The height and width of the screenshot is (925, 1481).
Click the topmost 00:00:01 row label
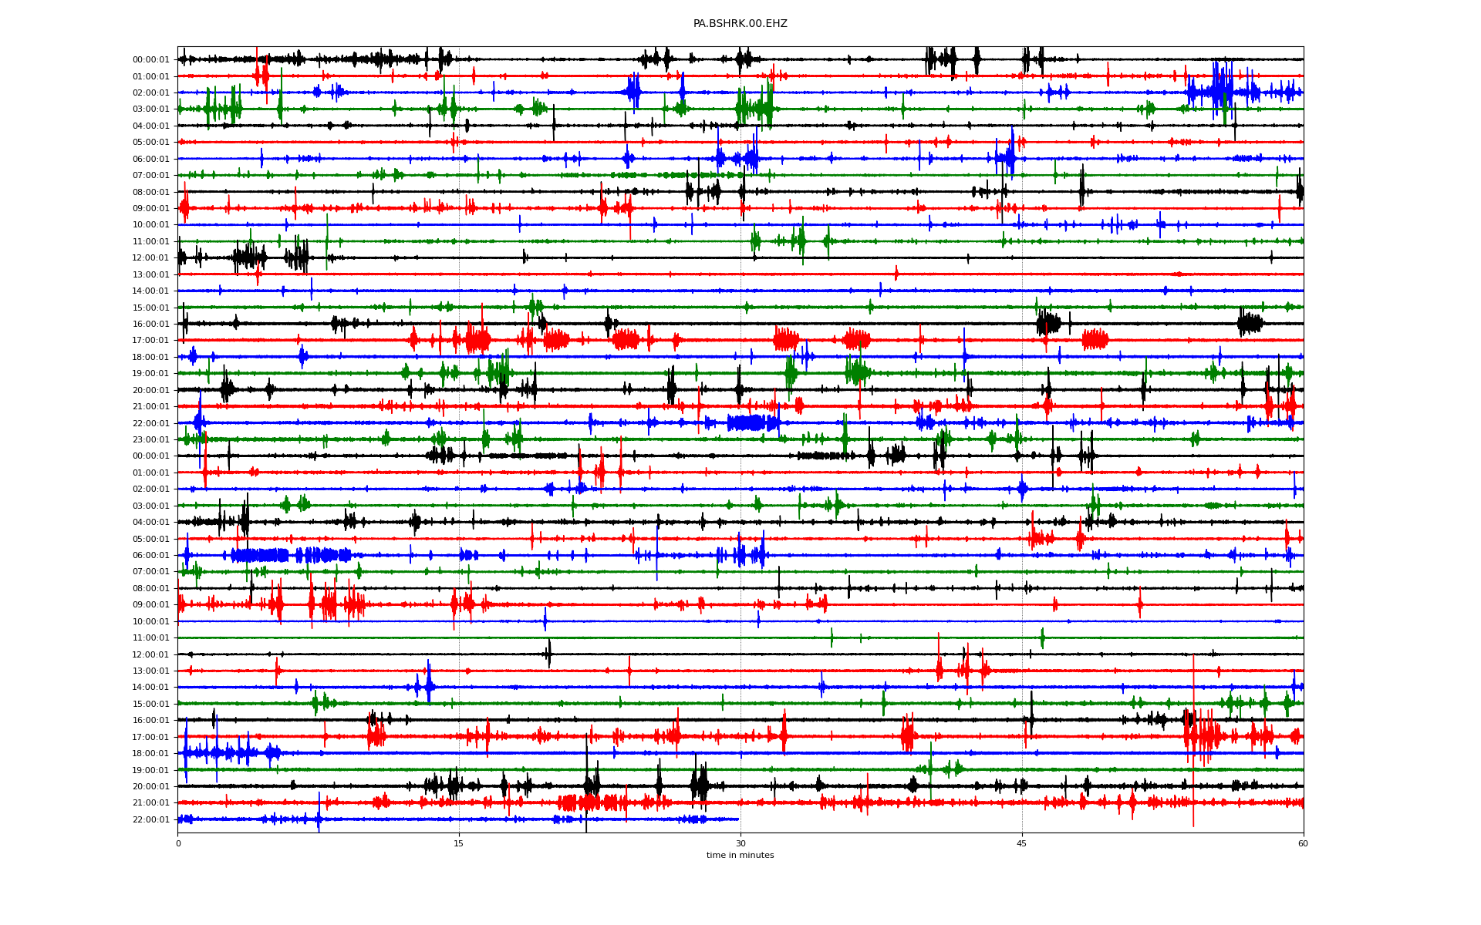click(x=150, y=60)
